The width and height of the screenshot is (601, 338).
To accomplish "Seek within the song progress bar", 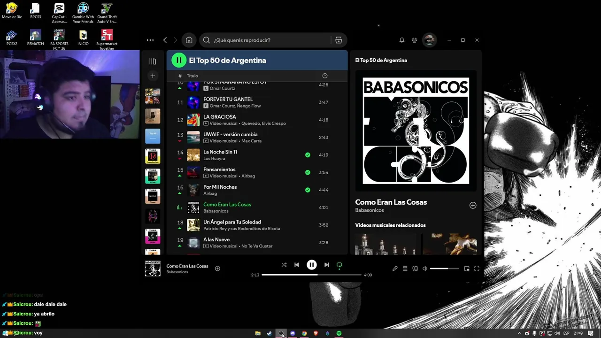I will coord(311,275).
